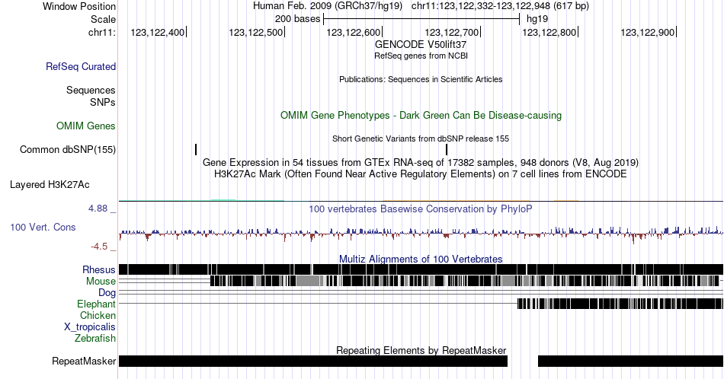This screenshot has width=724, height=379.
Task: Click the X_tropicalis species label
Action: pos(90,327)
